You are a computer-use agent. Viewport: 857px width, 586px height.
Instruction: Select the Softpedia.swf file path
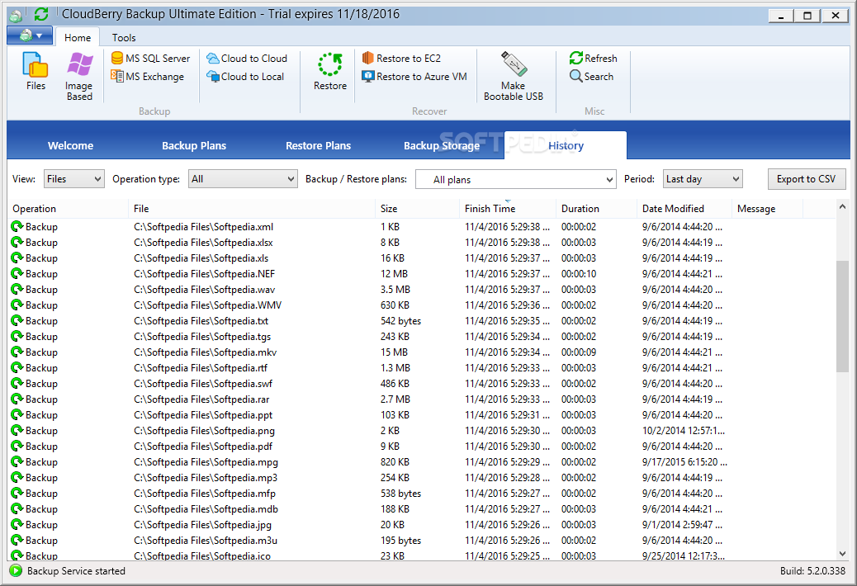tap(203, 384)
